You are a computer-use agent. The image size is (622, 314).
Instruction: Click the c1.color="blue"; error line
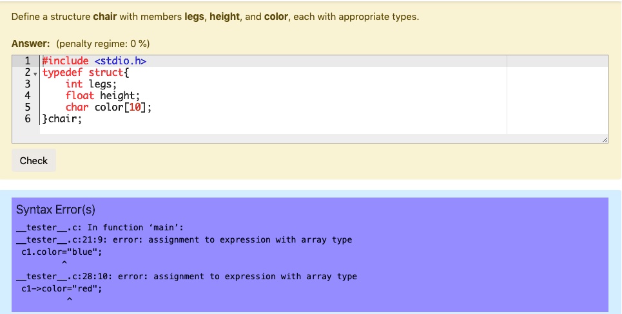pos(62,252)
